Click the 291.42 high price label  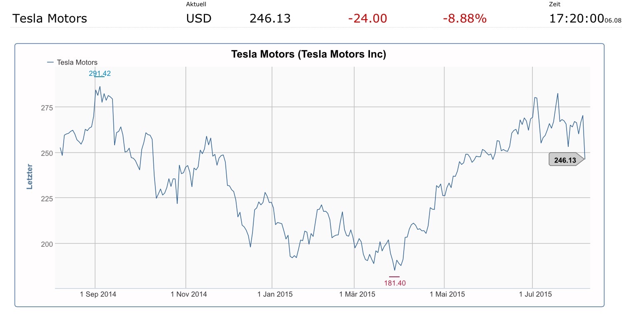[100, 73]
